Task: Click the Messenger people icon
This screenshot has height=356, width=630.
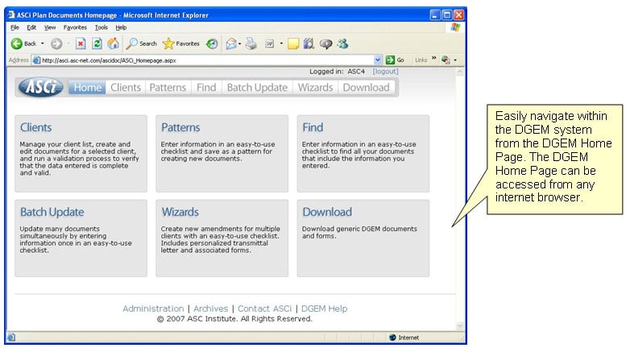Action: (x=342, y=43)
